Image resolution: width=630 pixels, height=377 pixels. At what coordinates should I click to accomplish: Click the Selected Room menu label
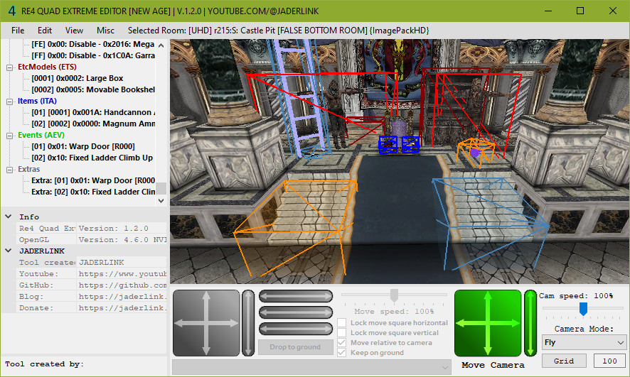(279, 31)
